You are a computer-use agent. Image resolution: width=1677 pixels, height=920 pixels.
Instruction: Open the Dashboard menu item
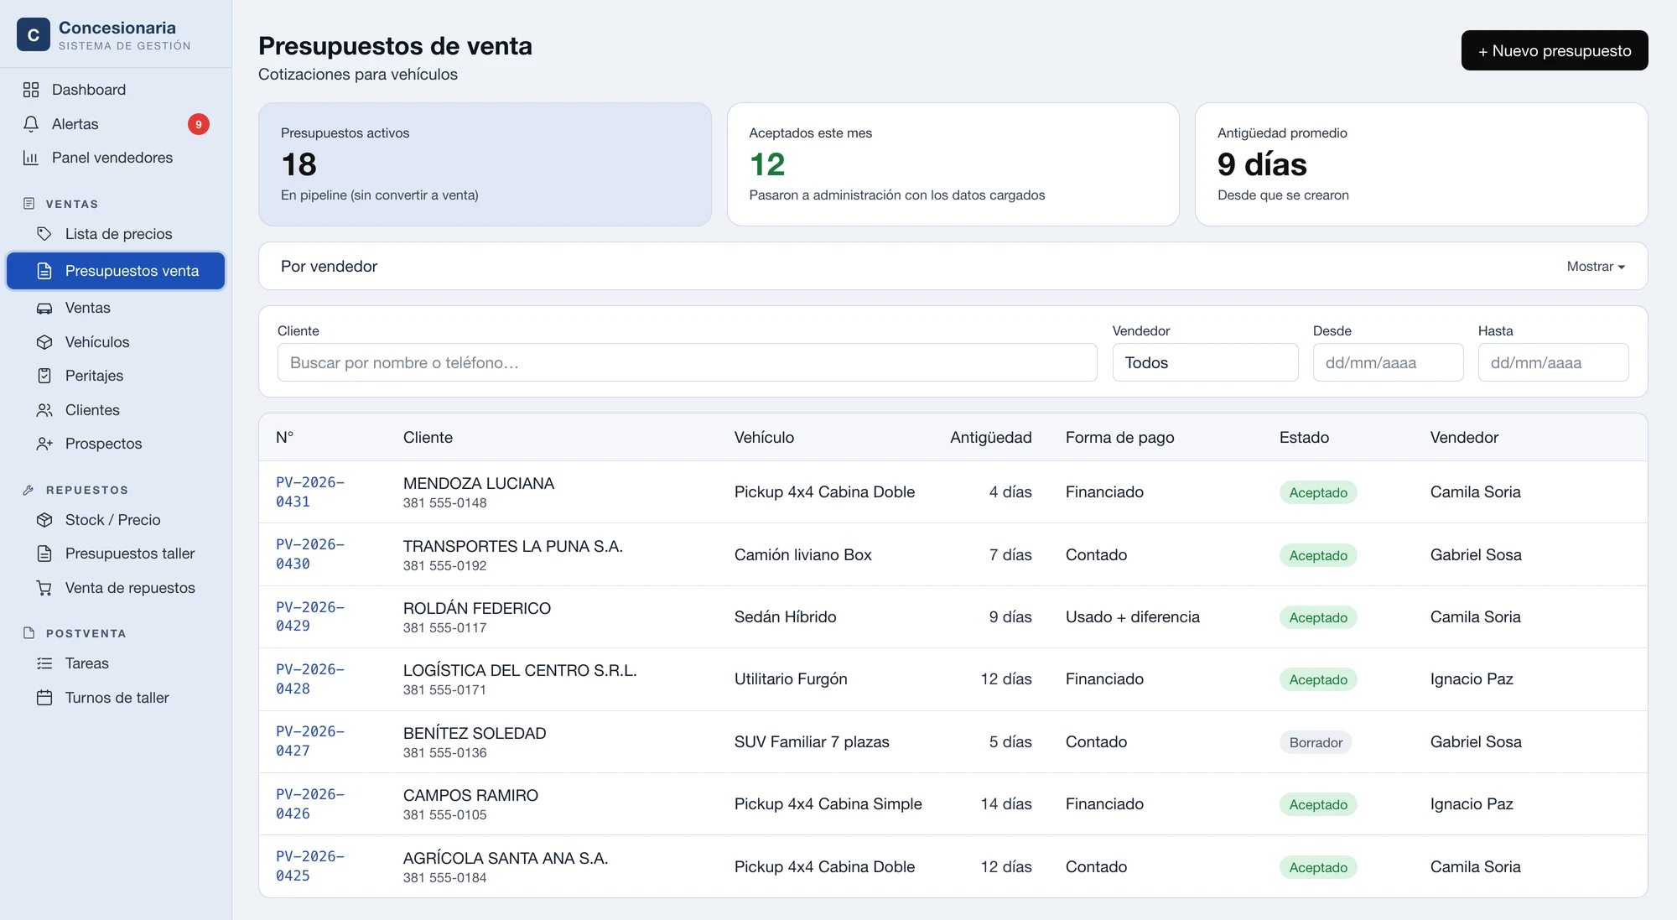click(116, 90)
